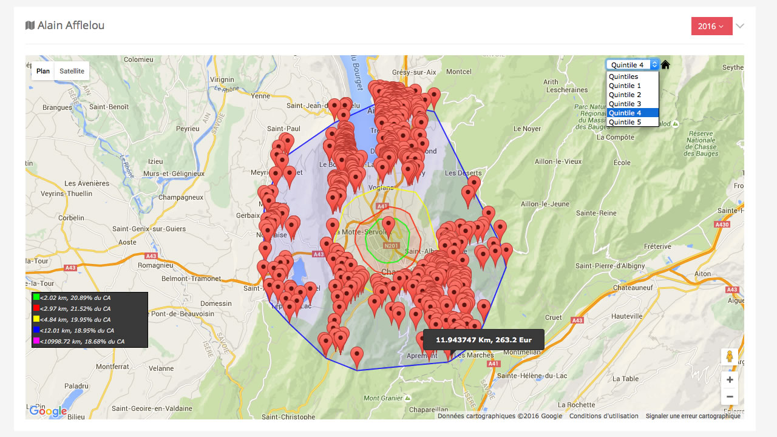The width and height of the screenshot is (777, 437).
Task: Click the marker at the center of the green circle
Action: coord(388,226)
